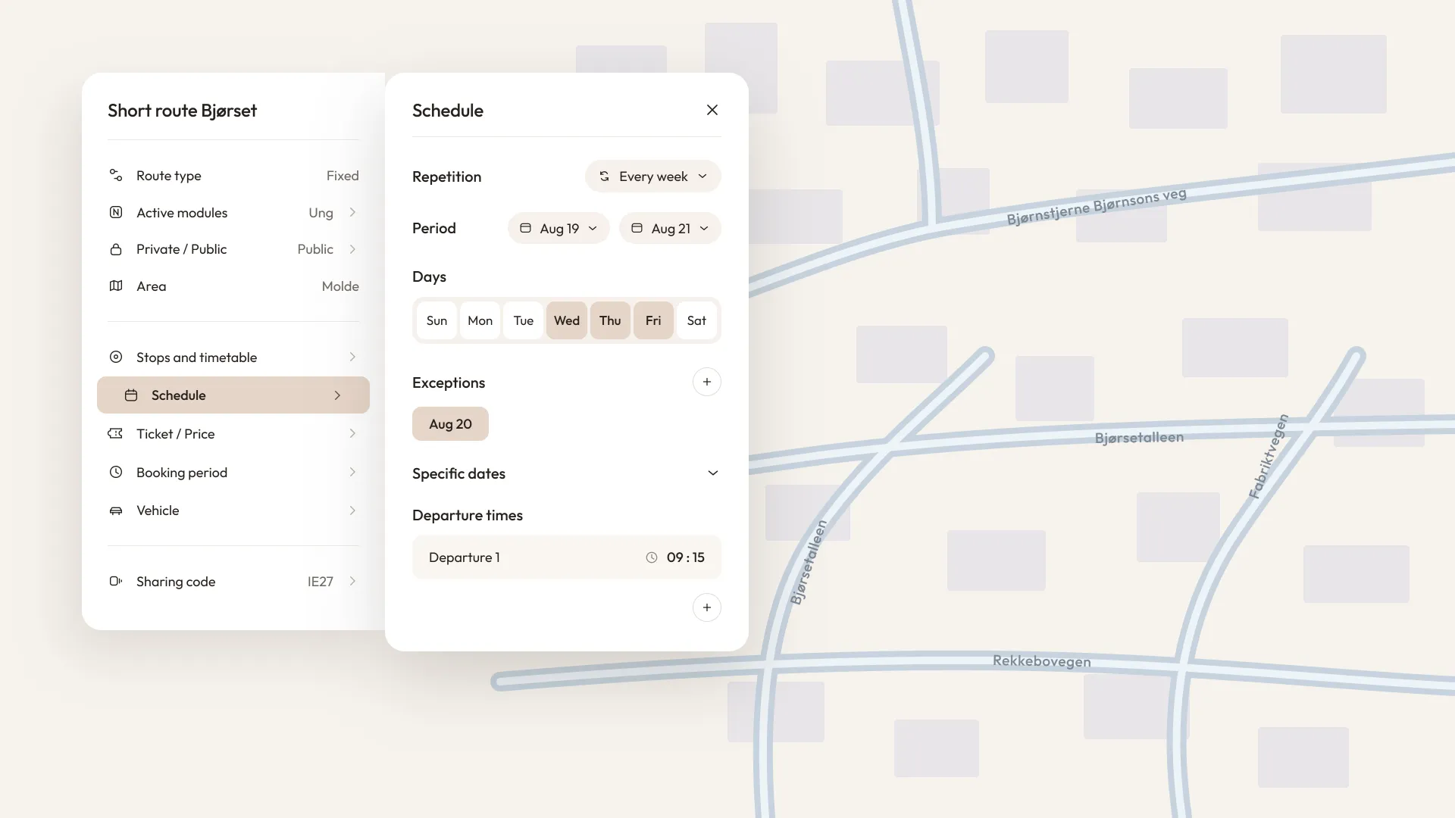Click the Molde area value

pos(340,286)
